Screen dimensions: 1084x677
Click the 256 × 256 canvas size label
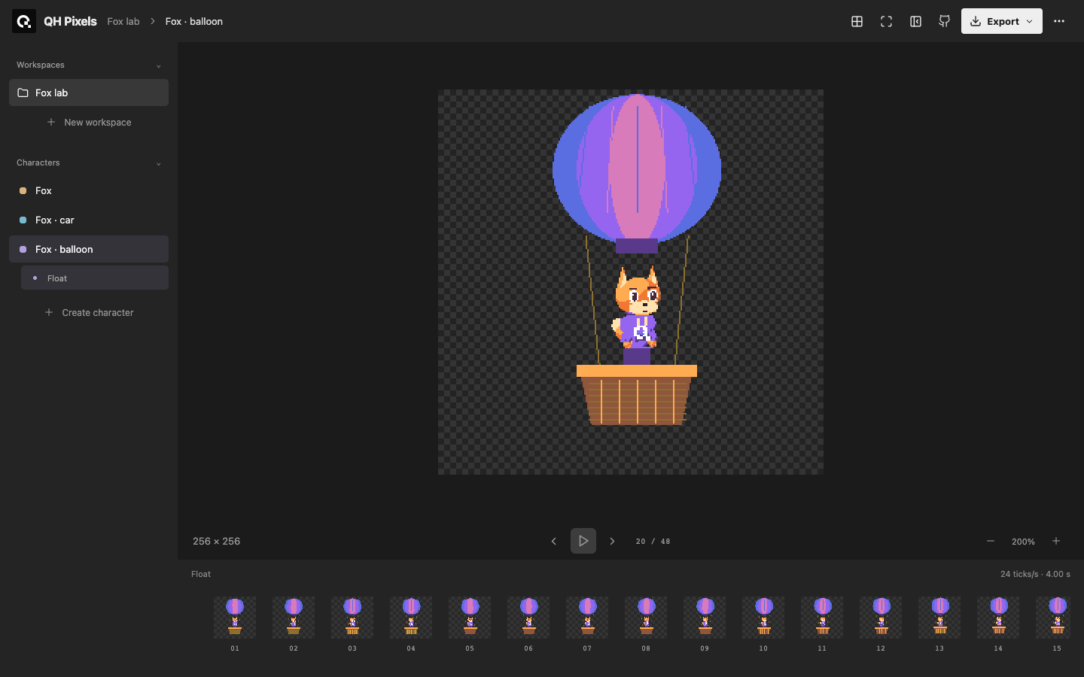216,541
